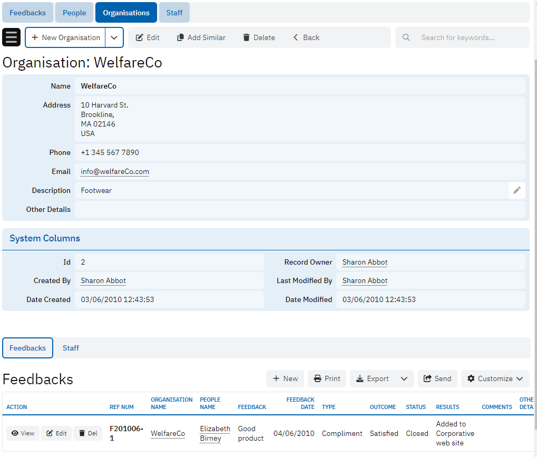Edit the F201006-1 feedback row

56,433
